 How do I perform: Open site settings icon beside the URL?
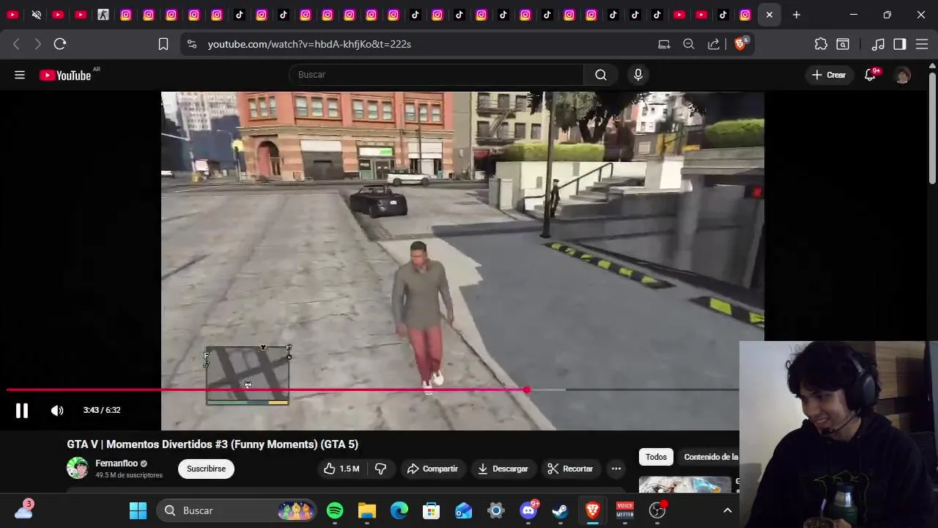pyautogui.click(x=192, y=44)
